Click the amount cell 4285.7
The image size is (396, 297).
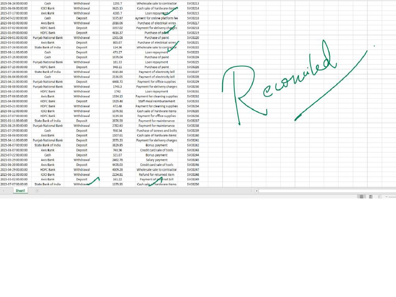[x=118, y=13]
